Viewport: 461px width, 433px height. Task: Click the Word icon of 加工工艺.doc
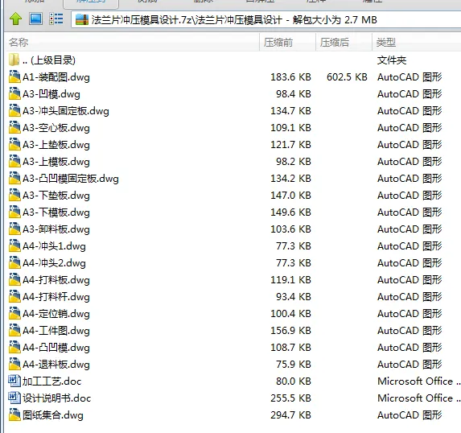coord(14,381)
